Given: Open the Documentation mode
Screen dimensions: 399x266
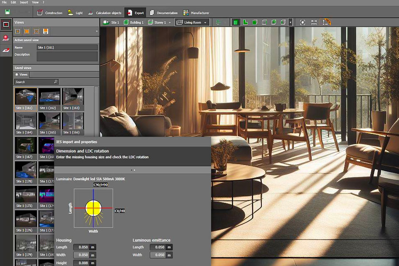Looking at the screenshot, I should [x=164, y=13].
